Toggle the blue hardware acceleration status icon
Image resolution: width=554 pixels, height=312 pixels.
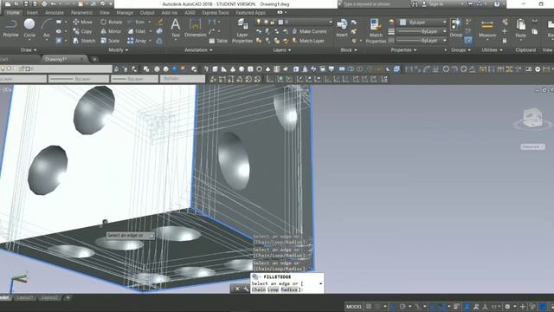(543, 306)
